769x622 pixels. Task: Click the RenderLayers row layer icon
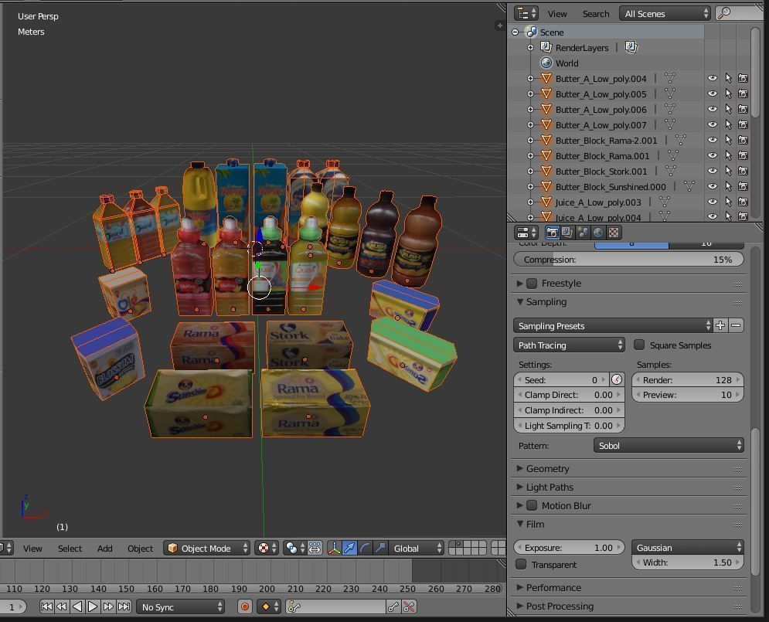pyautogui.click(x=631, y=47)
